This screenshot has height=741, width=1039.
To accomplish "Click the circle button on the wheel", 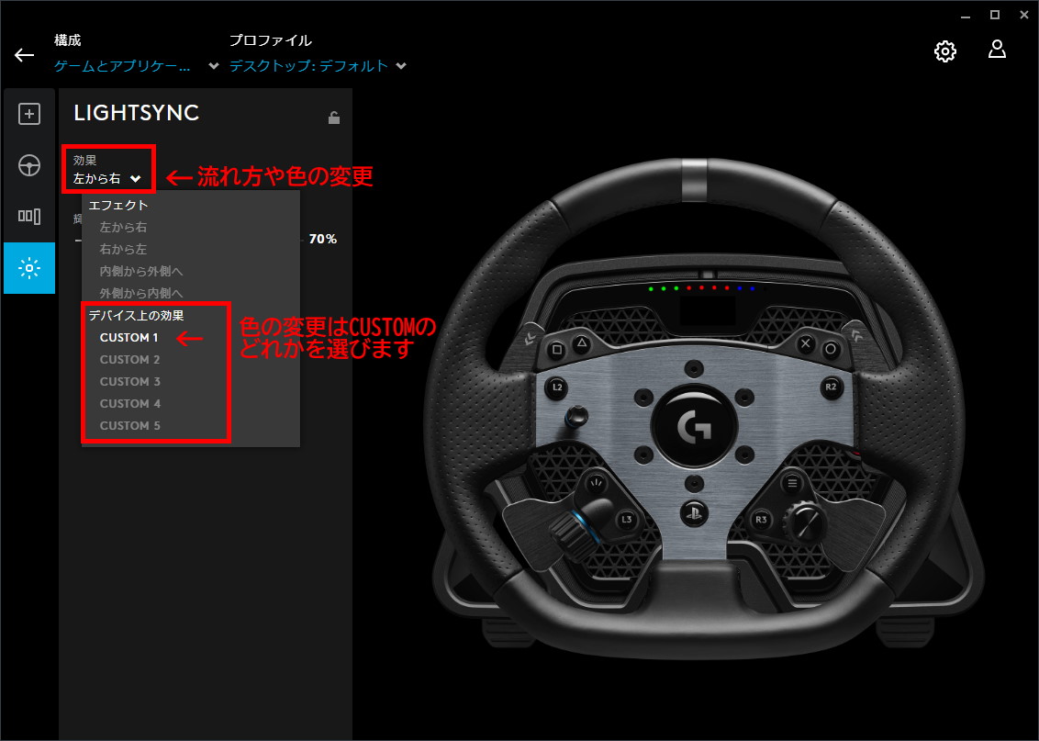I will coord(831,349).
